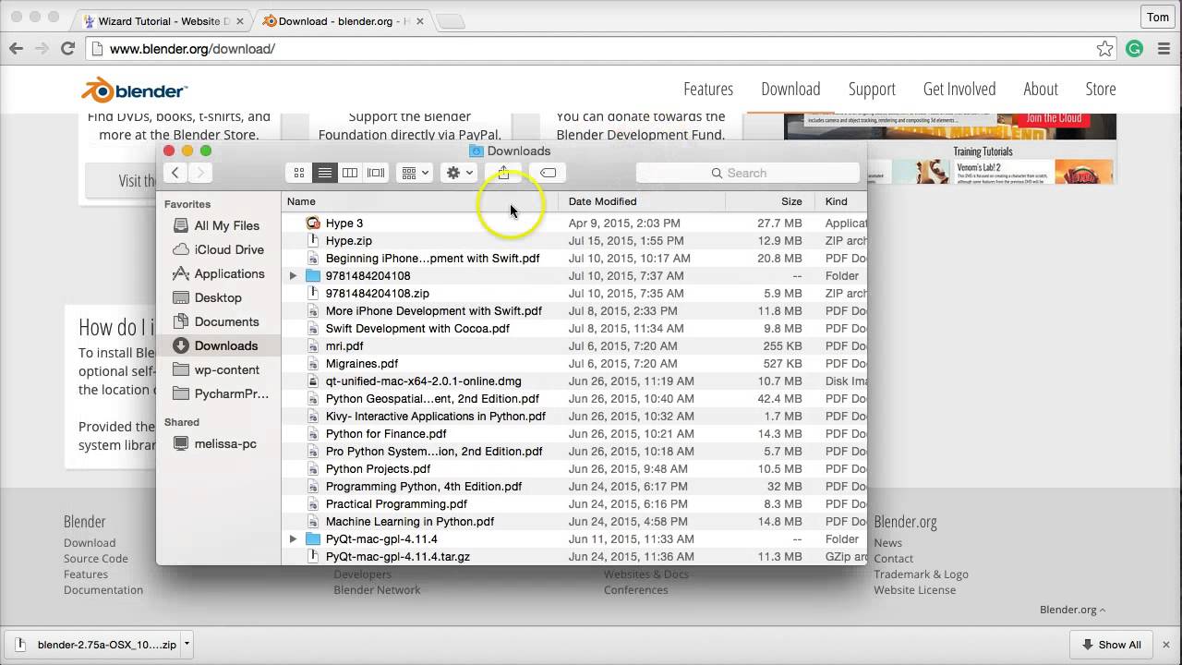Open blender zip download options arrow
This screenshot has height=665, width=1182.
(187, 644)
